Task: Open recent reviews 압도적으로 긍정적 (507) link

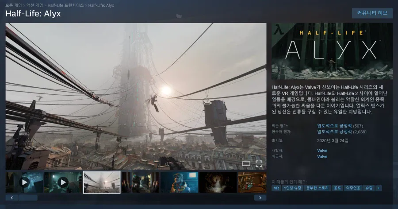Action: coord(334,126)
